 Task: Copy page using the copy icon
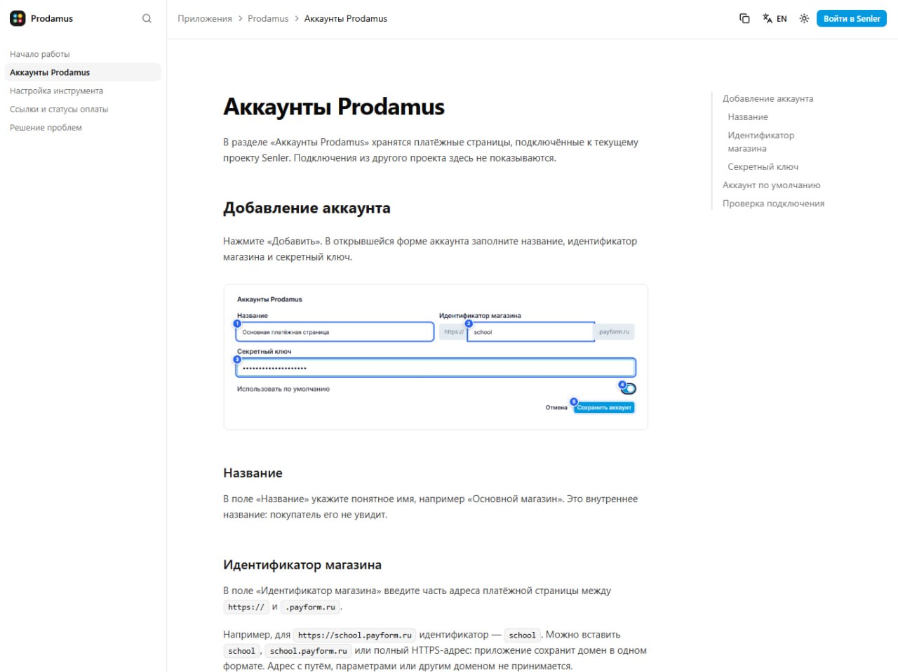744,18
